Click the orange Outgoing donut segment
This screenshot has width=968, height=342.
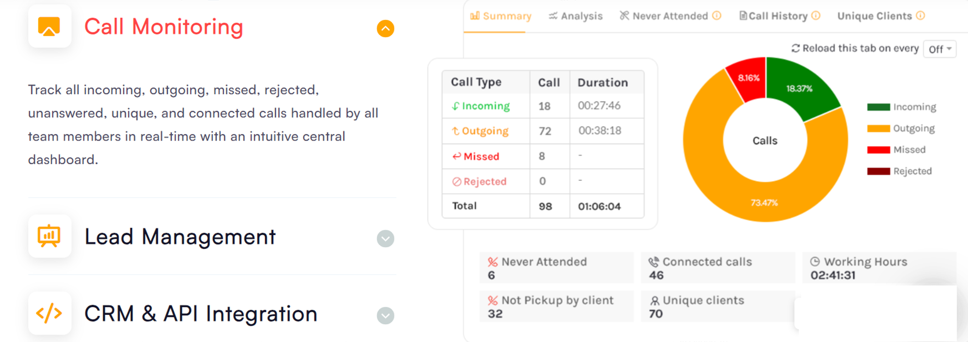coord(716,181)
